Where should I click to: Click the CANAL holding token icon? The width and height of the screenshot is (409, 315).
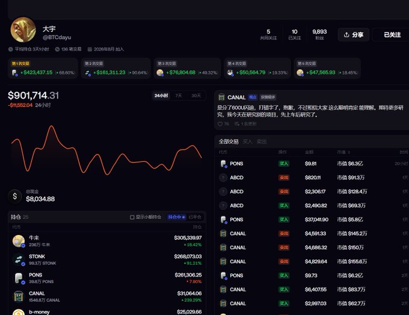click(x=19, y=296)
